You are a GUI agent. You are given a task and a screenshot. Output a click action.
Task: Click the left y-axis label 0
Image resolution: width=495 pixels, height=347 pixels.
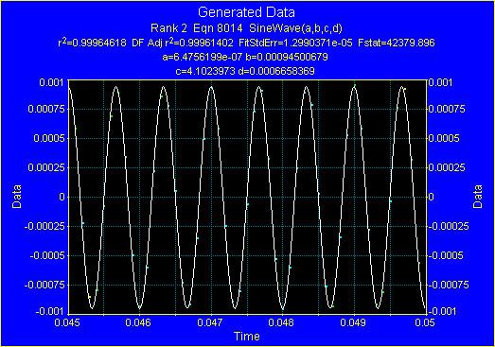pyautogui.click(x=62, y=197)
